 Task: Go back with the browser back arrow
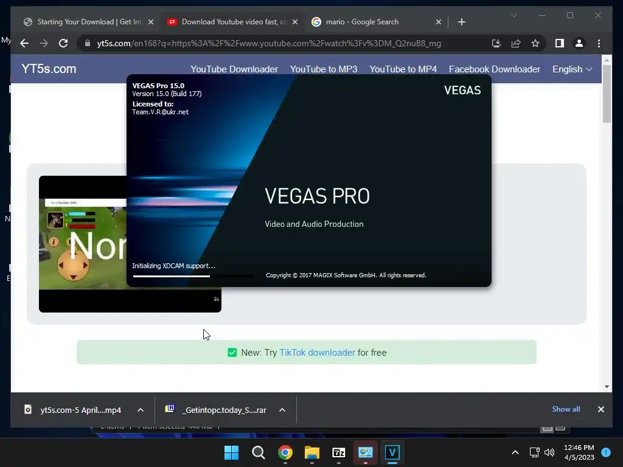pyautogui.click(x=24, y=43)
